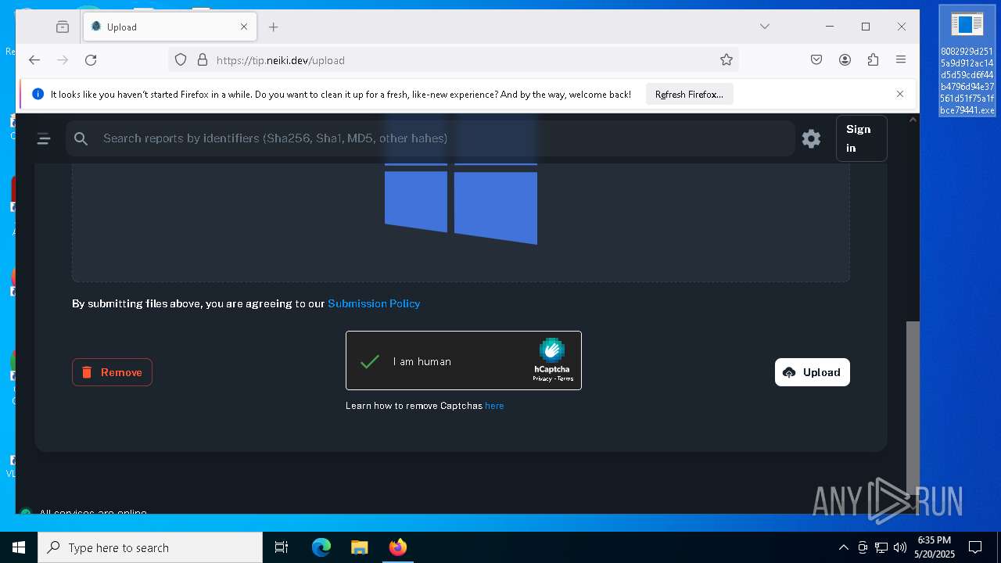Click the Upload button
Viewport: 1001px width, 563px height.
812,372
